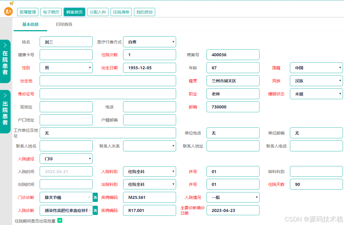Click the 主要诊断确诊日期 field showing 2023-04-23
This screenshot has width=344, height=225.
233,210
